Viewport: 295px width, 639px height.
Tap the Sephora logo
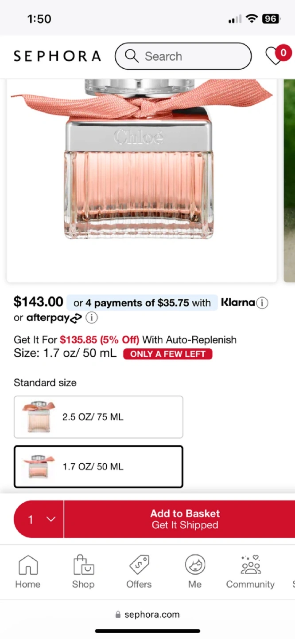(57, 56)
